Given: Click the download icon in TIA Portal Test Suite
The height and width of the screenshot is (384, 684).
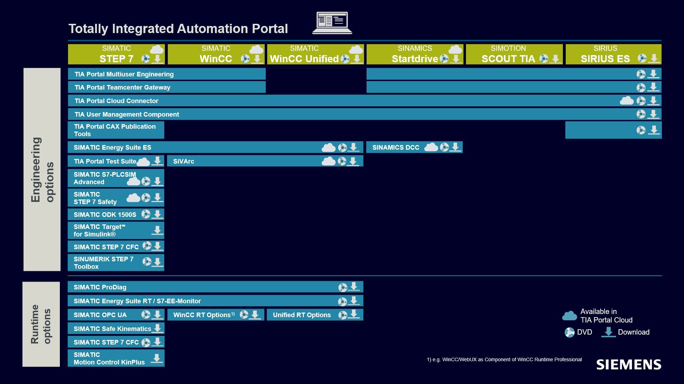Looking at the screenshot, I should (157, 161).
